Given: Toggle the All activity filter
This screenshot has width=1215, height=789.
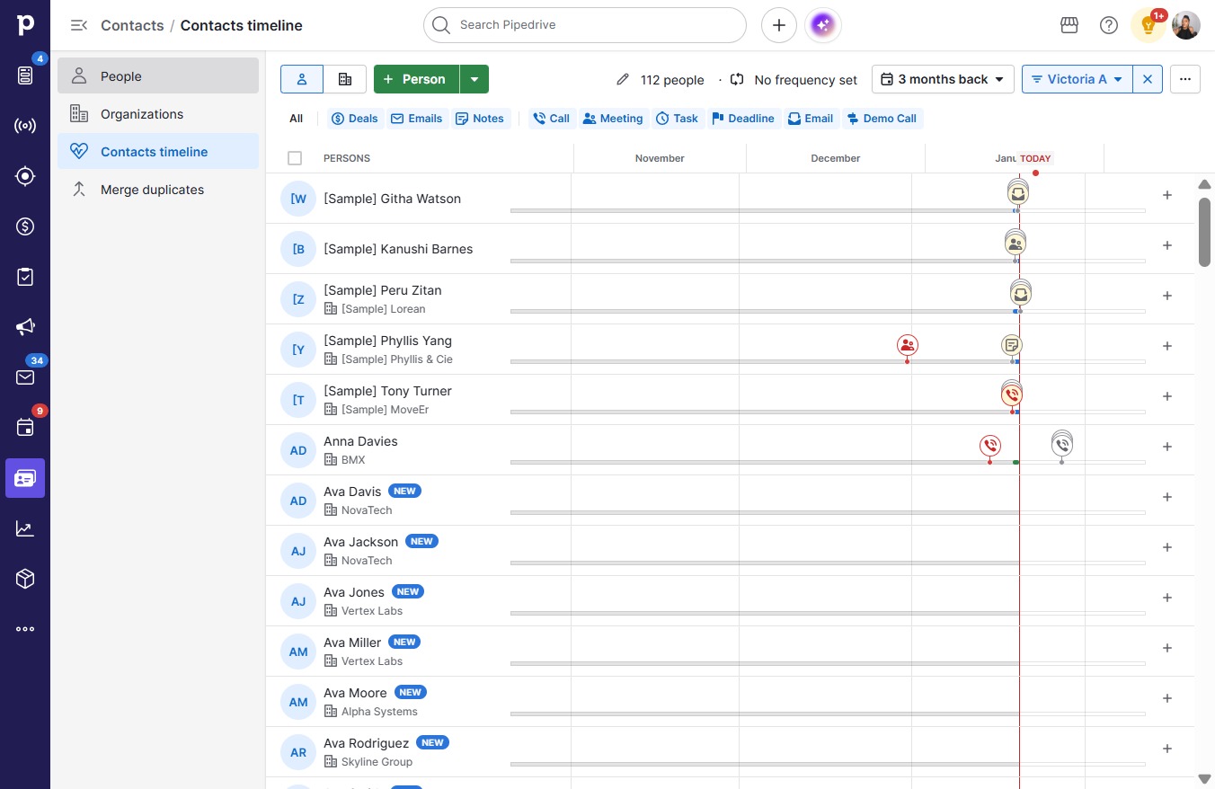Looking at the screenshot, I should click(x=297, y=119).
